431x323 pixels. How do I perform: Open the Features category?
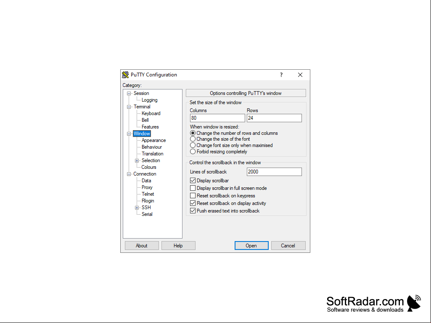(x=150, y=127)
